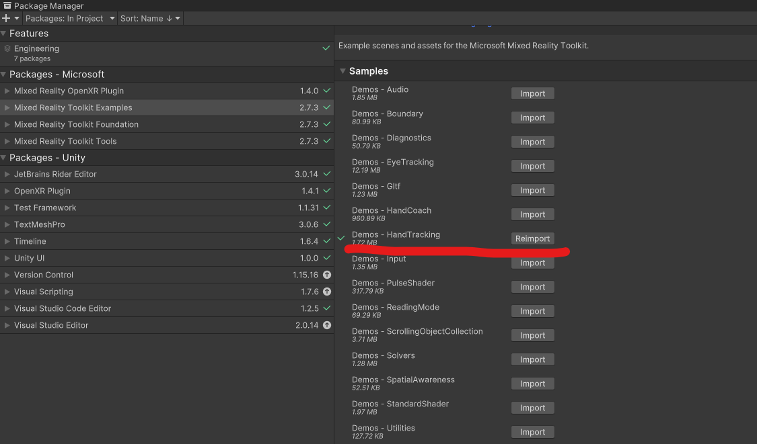Import the Demos - Diagnostics sample
Viewport: 757px width, 444px height.
tap(532, 142)
